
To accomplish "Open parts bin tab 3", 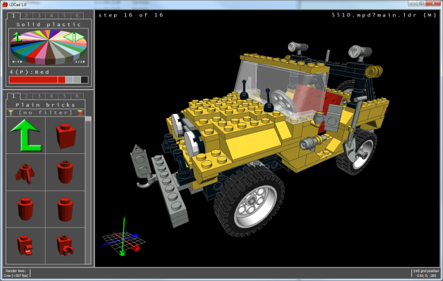I will pos(38,95).
